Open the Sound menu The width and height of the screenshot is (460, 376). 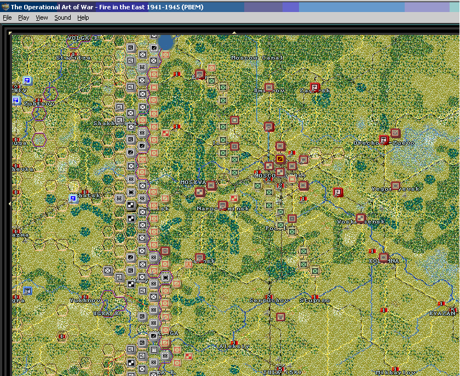click(x=62, y=17)
